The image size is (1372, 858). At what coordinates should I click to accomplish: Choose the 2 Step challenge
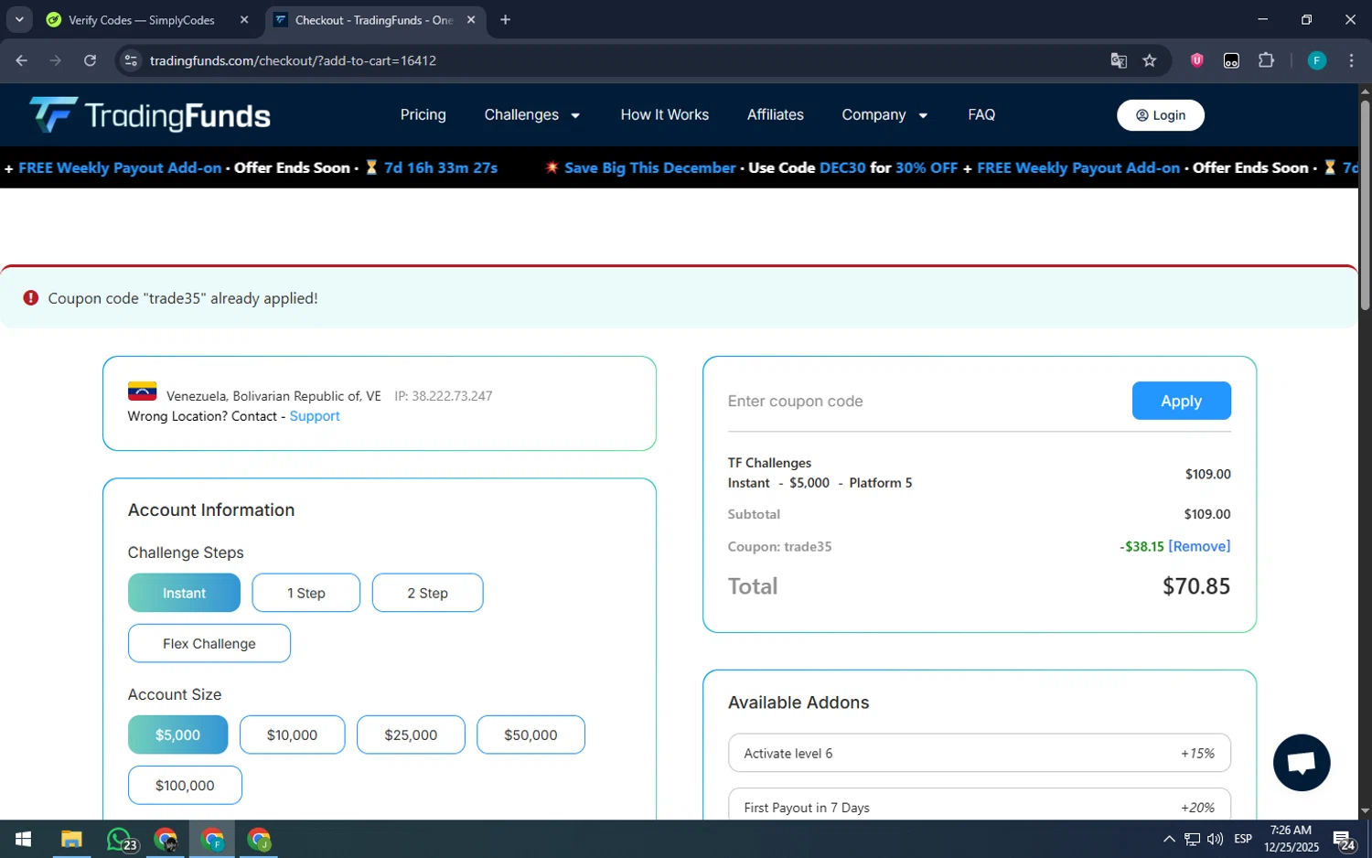click(x=427, y=593)
